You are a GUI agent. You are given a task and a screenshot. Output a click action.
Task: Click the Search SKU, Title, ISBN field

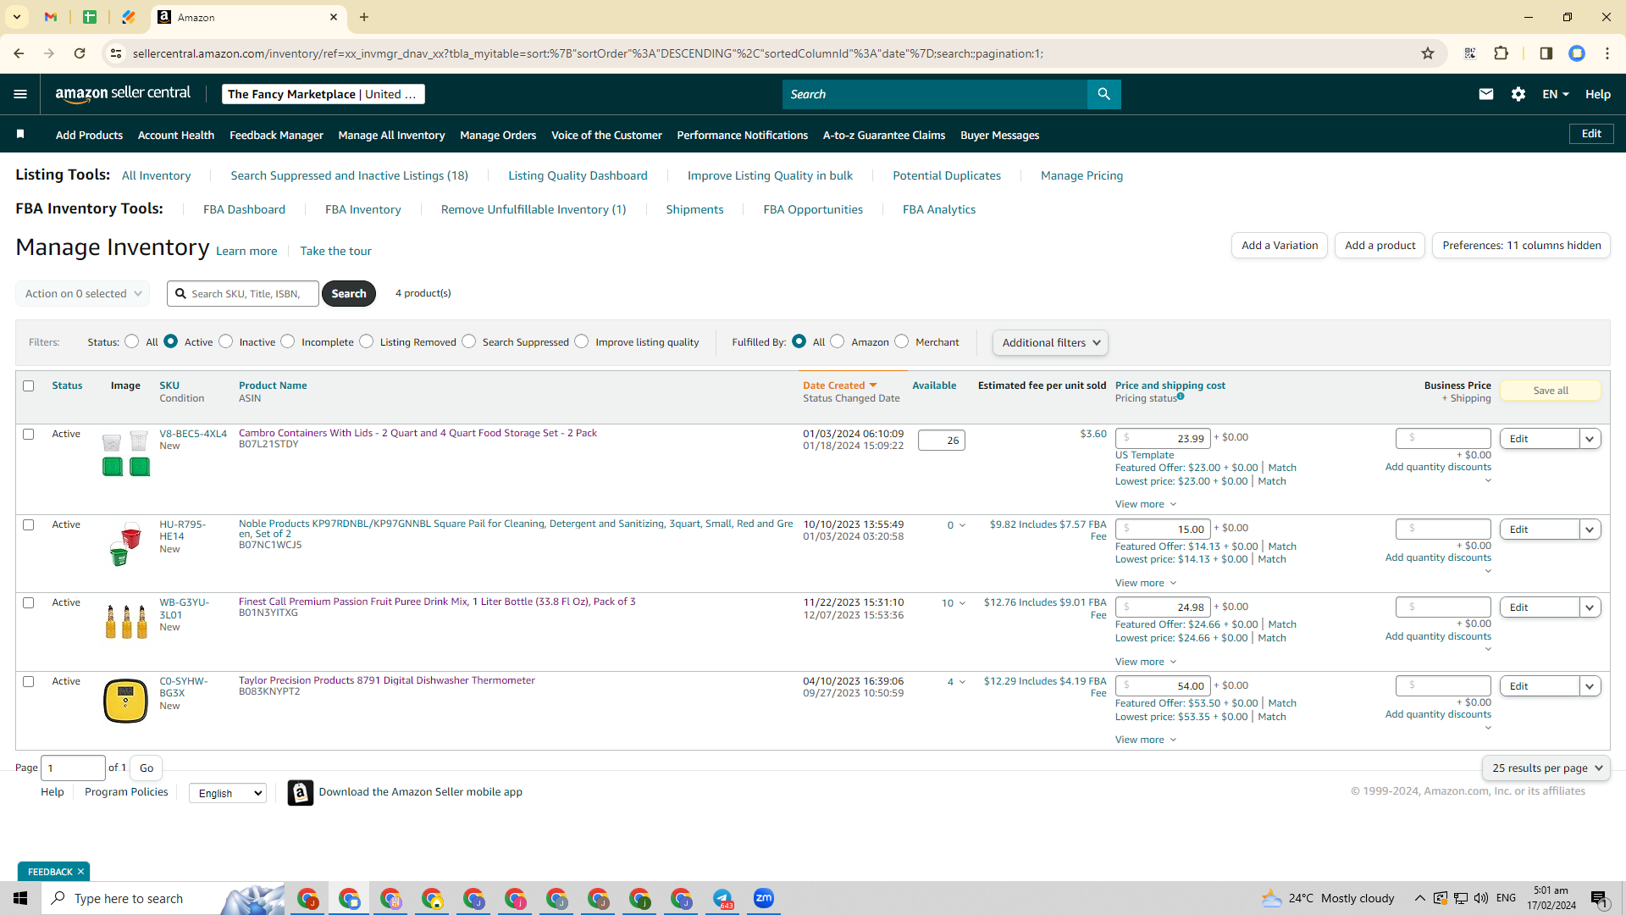[243, 293]
